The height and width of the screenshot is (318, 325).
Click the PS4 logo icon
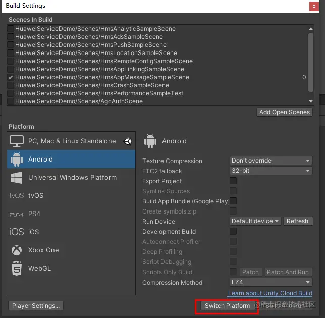click(17, 214)
